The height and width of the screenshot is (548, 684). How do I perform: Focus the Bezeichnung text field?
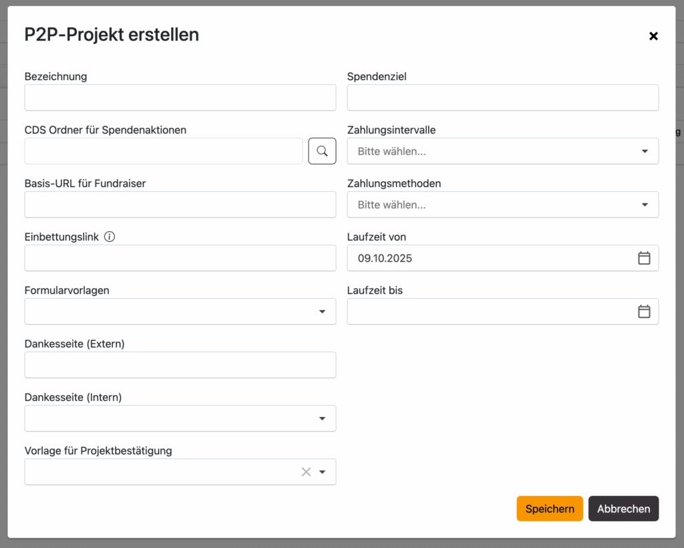click(x=180, y=98)
